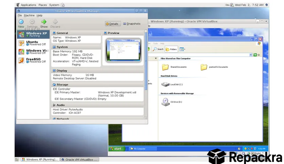Click the Ubuntu machine icon
This screenshot has width=284, height=164.
click(x=21, y=43)
